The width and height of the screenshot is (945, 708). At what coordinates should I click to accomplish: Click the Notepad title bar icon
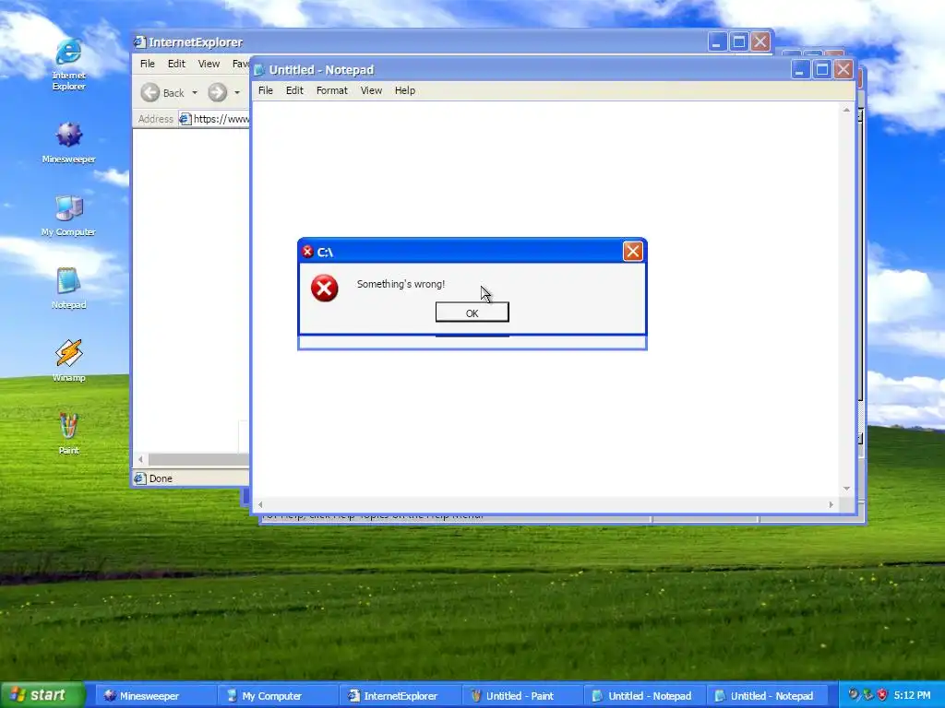(259, 70)
